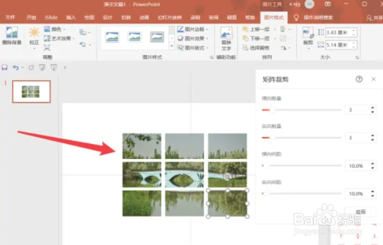Click the Save icon in the quick access toolbar
The image size is (383, 245).
pyautogui.click(x=4, y=67)
